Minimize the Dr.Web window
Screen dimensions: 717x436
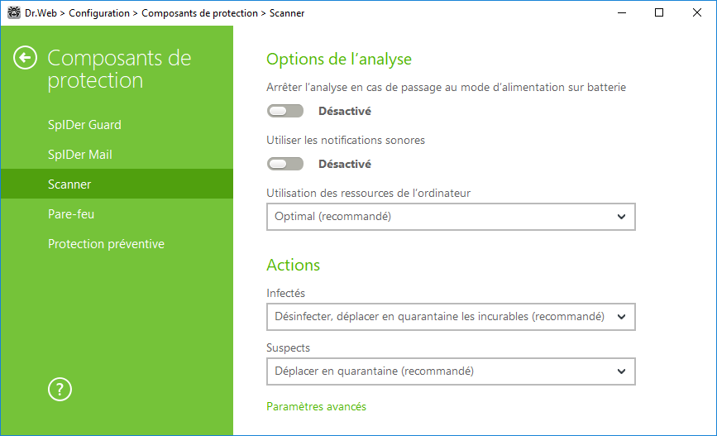pyautogui.click(x=622, y=12)
